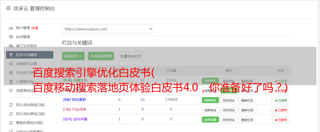Viewport: 320px width, 132px height.
Task: Click pending count 14 in 采集交流 row
Action: [142, 80]
